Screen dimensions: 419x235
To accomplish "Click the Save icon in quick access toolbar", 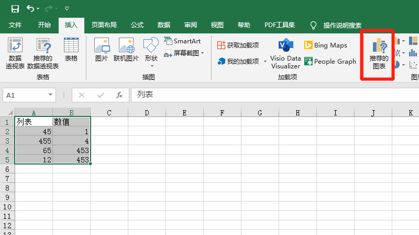I will 15,9.
